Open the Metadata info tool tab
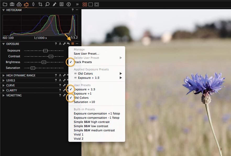 pyautogui.click(x=69, y=4)
